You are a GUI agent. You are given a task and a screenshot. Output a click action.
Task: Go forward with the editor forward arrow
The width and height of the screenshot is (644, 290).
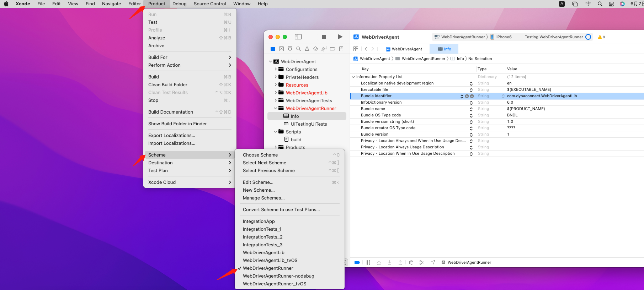(x=373, y=49)
